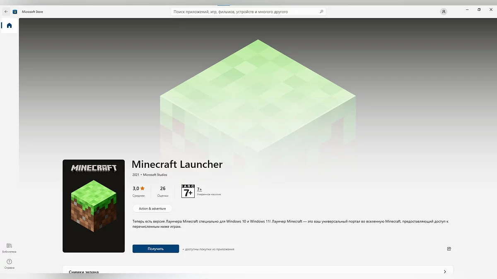497x279 pixels.
Task: Go back with the arrow icon
Action: click(6, 12)
